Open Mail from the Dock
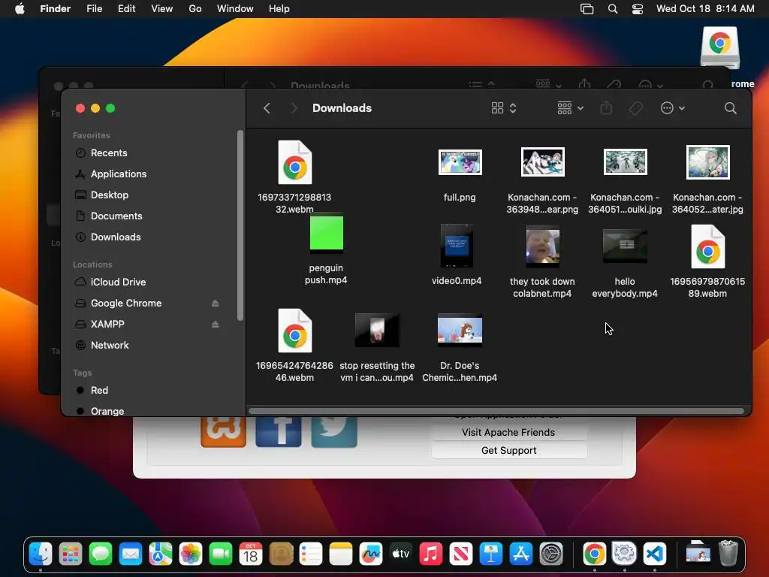This screenshot has width=769, height=577. (x=131, y=554)
